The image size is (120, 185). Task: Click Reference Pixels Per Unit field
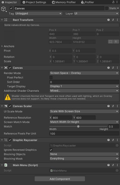pyautogui.click(x=84, y=134)
